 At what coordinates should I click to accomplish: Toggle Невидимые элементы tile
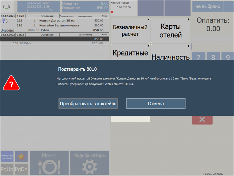pos(7,157)
